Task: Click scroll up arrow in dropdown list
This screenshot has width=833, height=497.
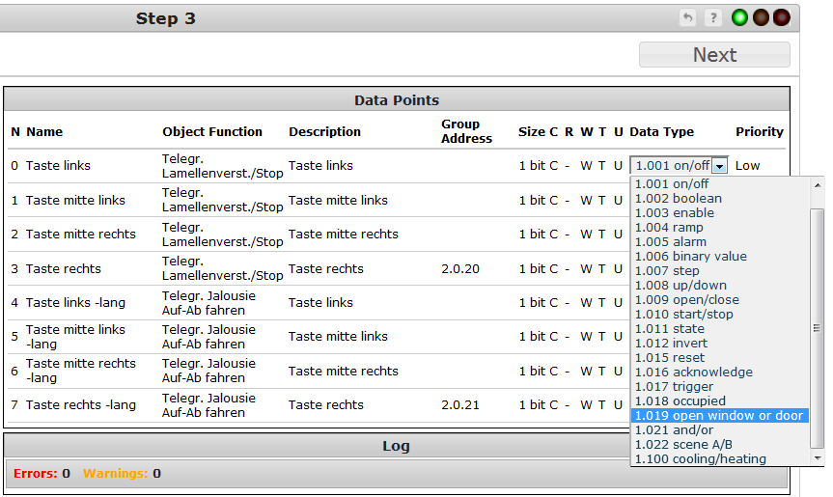Action: (818, 183)
